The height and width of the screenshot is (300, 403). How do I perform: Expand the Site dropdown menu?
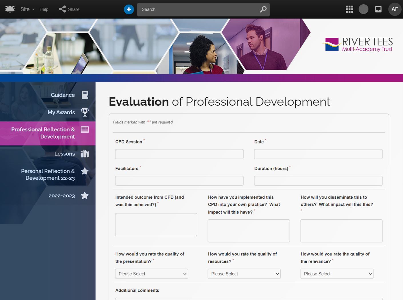(27, 9)
